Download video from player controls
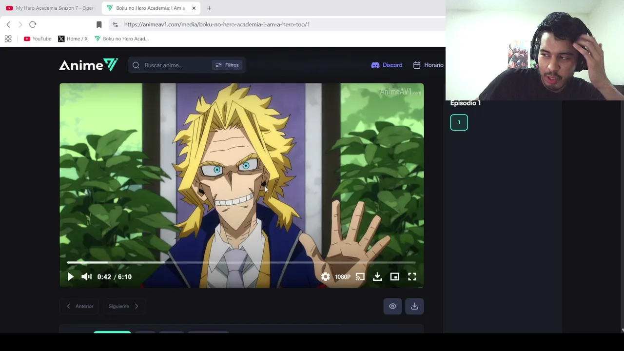The image size is (624, 351). pyautogui.click(x=377, y=276)
